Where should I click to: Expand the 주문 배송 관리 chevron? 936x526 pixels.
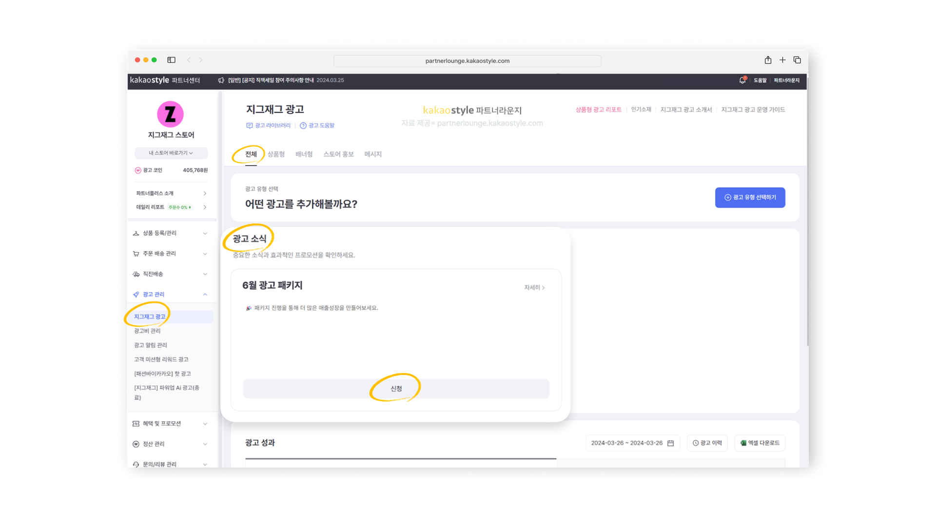tap(205, 254)
